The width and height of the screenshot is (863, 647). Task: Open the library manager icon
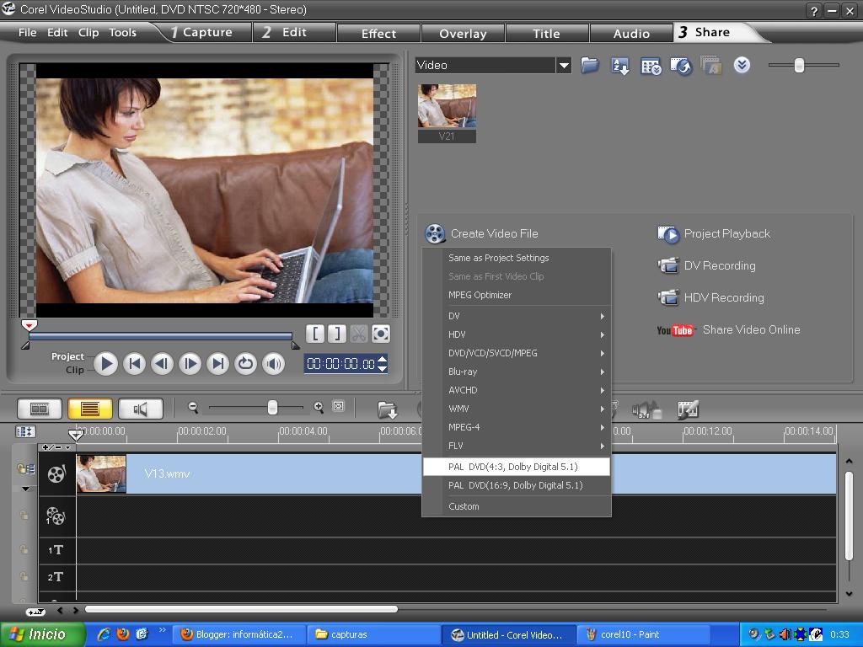tap(651, 66)
